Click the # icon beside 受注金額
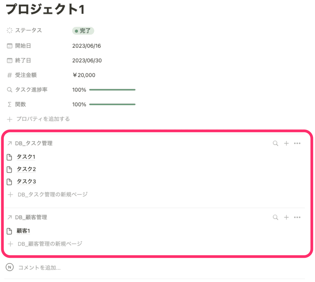Screen dimensions: 315x282 point(9,75)
